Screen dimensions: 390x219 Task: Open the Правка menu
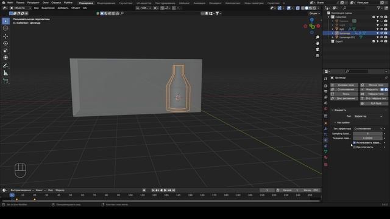point(20,2)
